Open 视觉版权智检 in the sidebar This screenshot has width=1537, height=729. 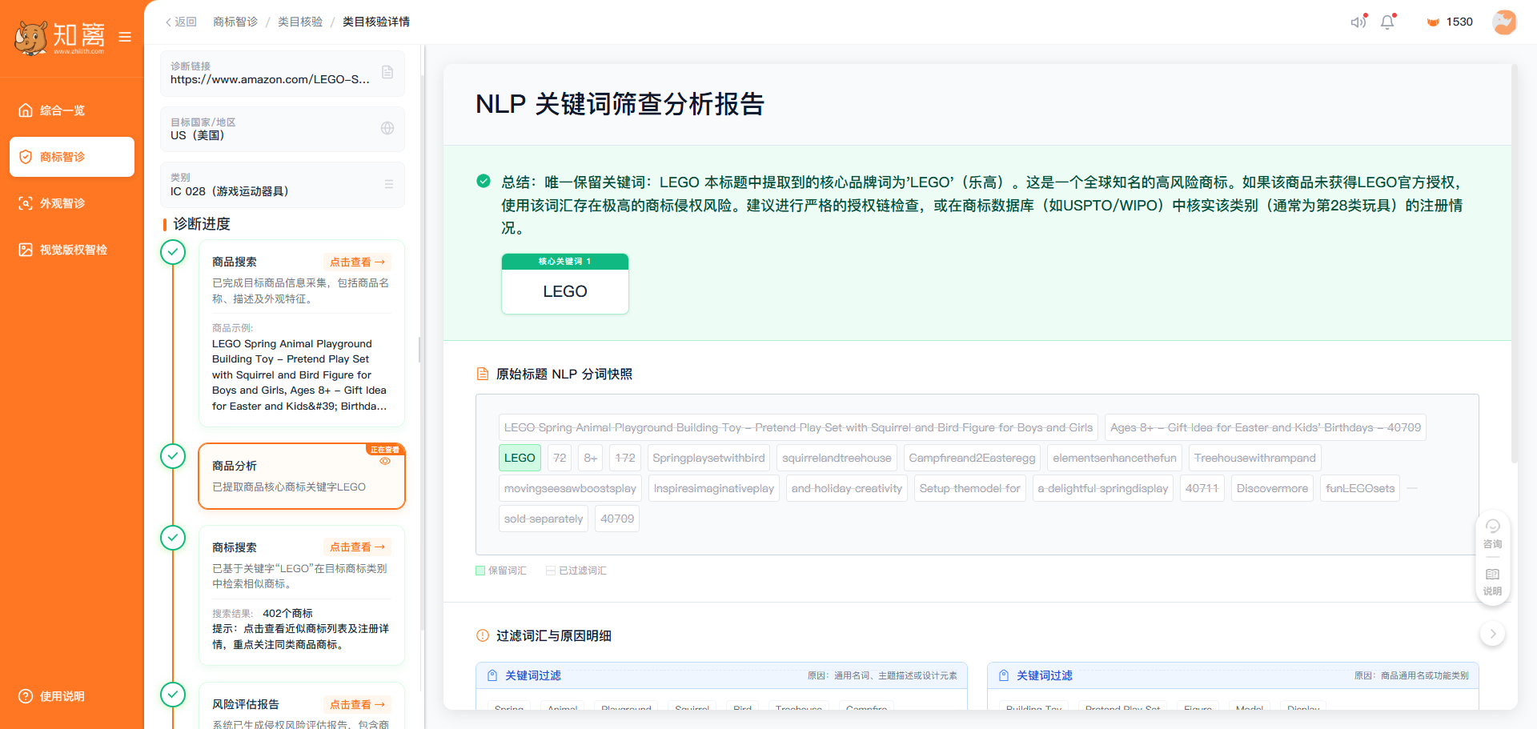tap(72, 250)
